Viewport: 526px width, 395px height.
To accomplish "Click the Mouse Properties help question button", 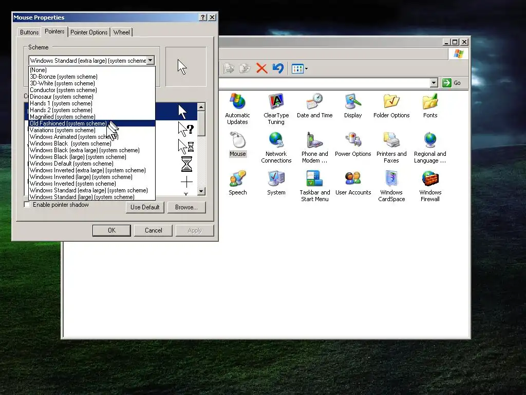I will (x=202, y=17).
